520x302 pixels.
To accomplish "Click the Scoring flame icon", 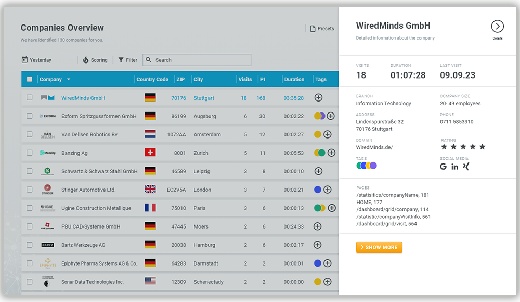I will [86, 60].
